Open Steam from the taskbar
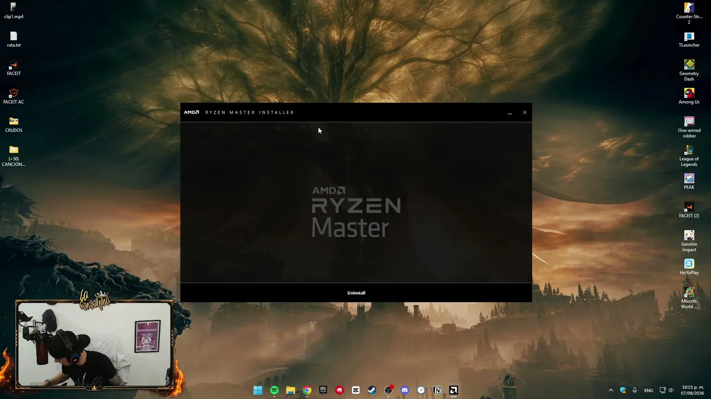This screenshot has height=399, width=711. (x=372, y=390)
